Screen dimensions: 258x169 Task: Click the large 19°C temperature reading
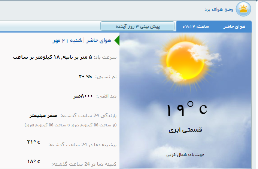click(186, 109)
